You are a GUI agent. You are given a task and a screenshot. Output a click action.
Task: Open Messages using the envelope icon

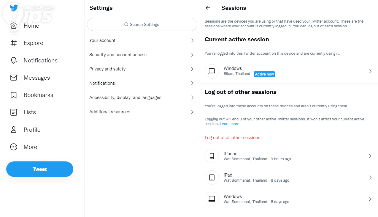14,78
